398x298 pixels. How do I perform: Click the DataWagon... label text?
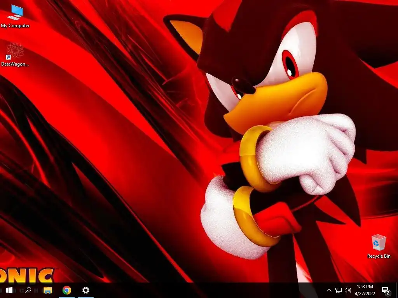click(15, 64)
